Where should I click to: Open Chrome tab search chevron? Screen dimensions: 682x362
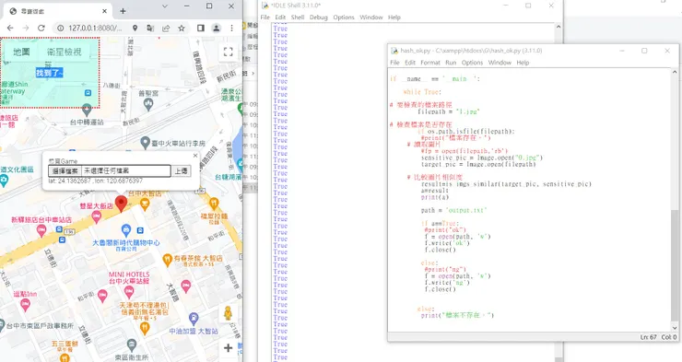tap(165, 6)
